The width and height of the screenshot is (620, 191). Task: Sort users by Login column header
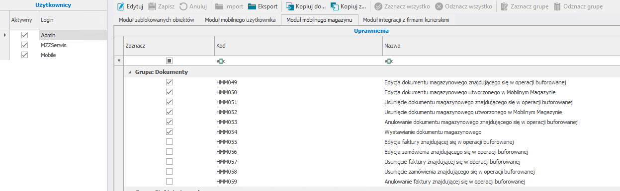click(73, 20)
